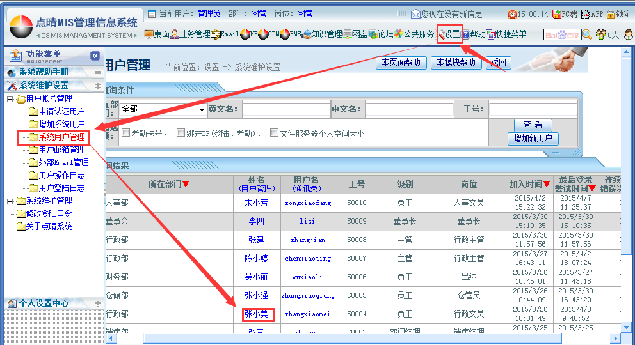Expand the 系统维护管理 tree node

pyautogui.click(x=10, y=201)
